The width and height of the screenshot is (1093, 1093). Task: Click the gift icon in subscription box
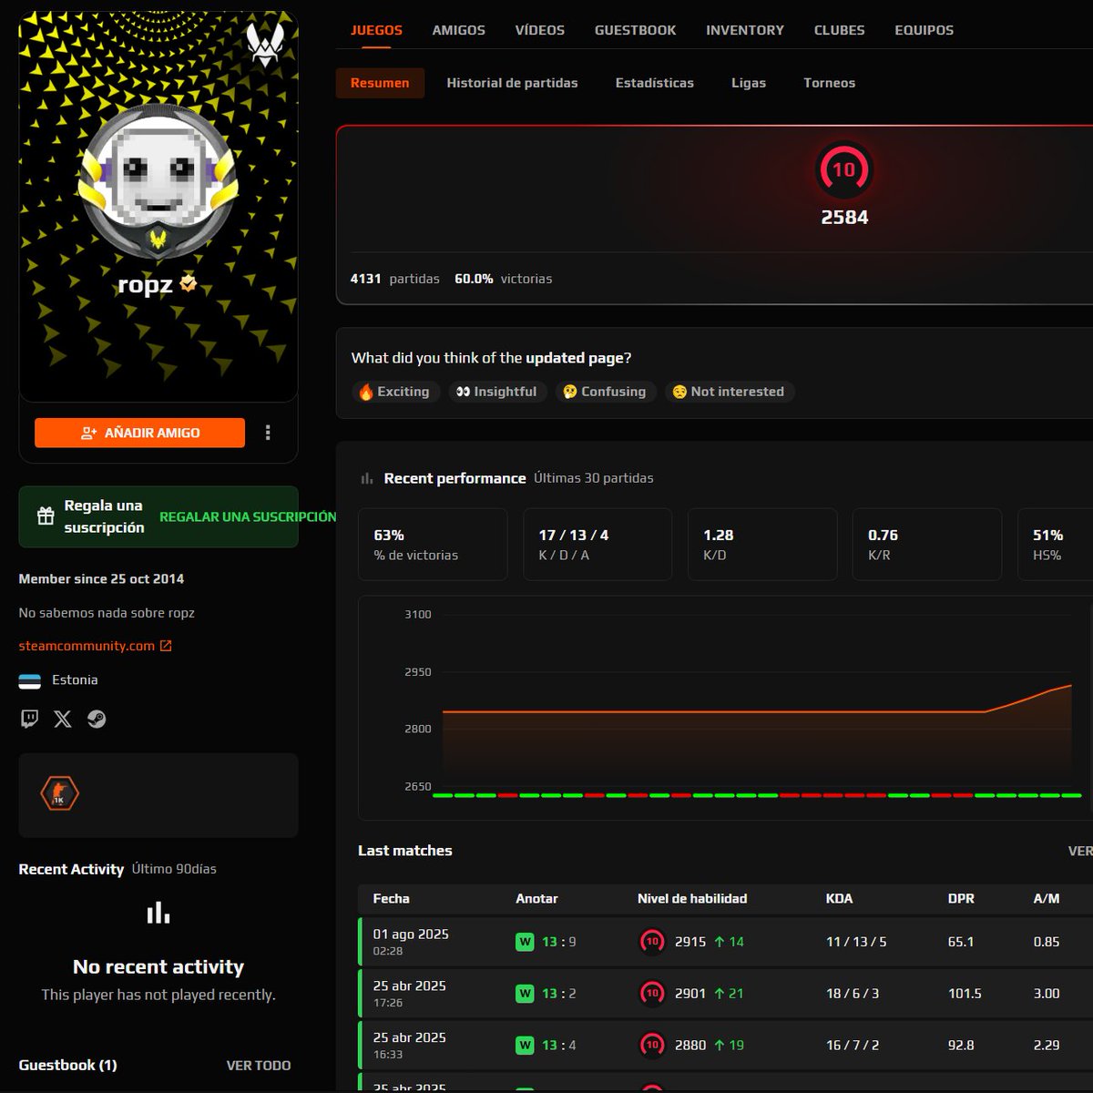(x=46, y=516)
